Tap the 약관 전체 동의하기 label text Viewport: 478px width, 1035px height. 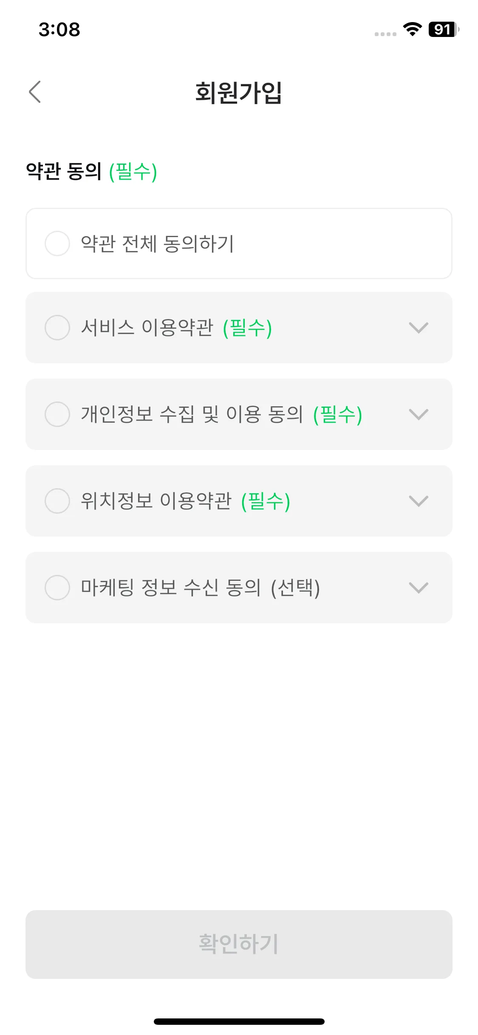click(x=157, y=244)
